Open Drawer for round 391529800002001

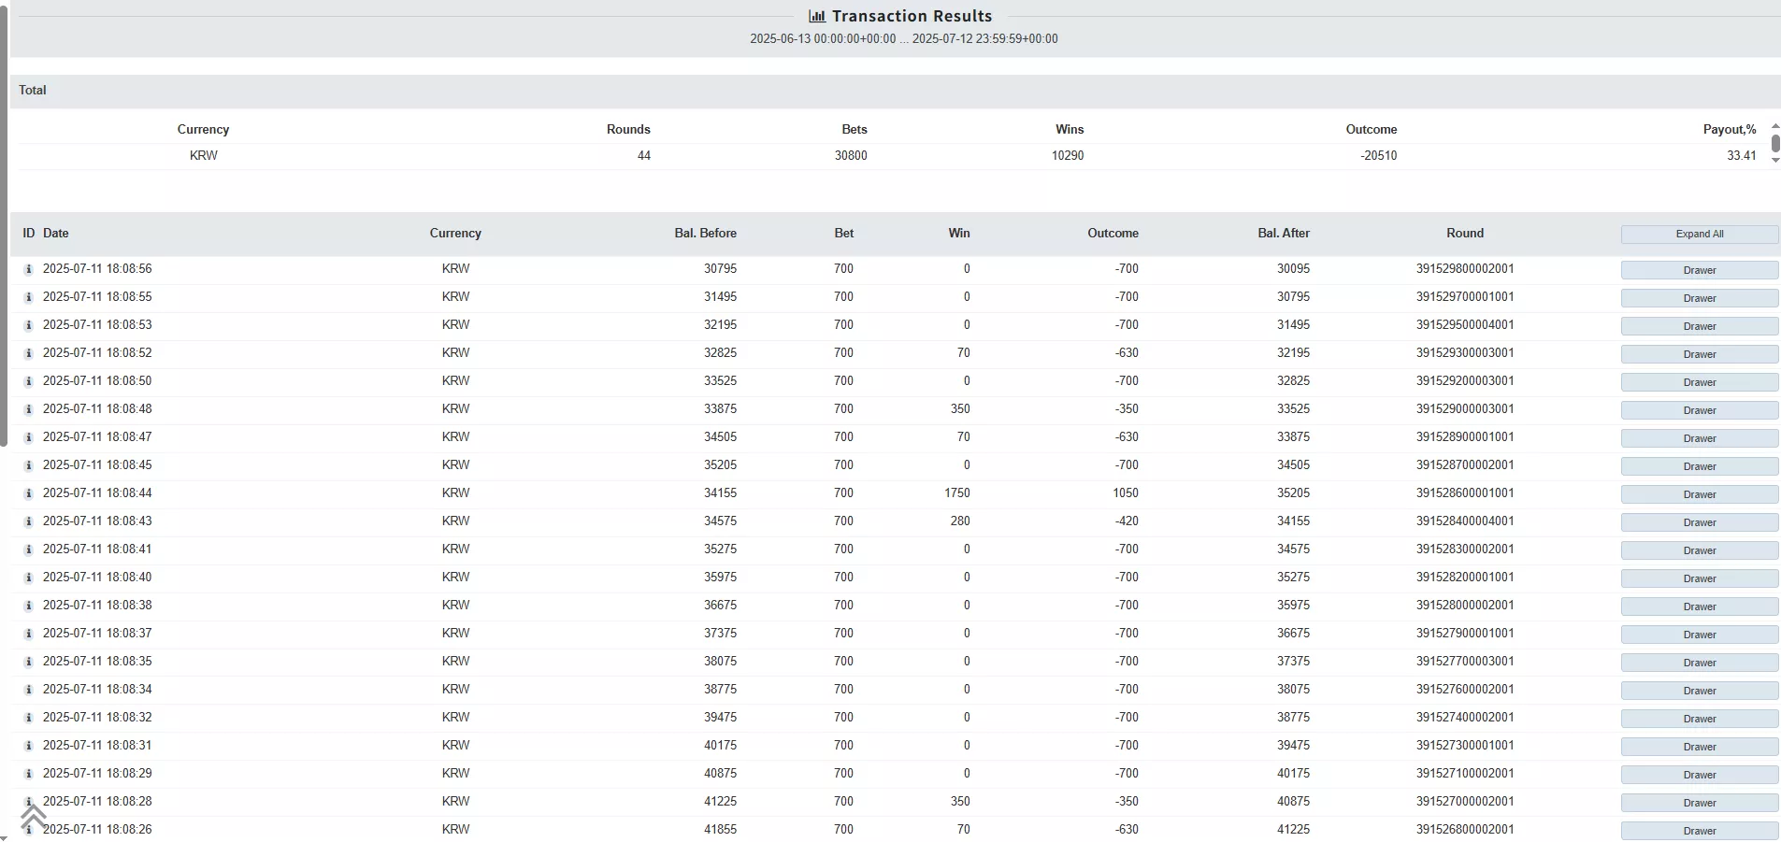pos(1700,270)
